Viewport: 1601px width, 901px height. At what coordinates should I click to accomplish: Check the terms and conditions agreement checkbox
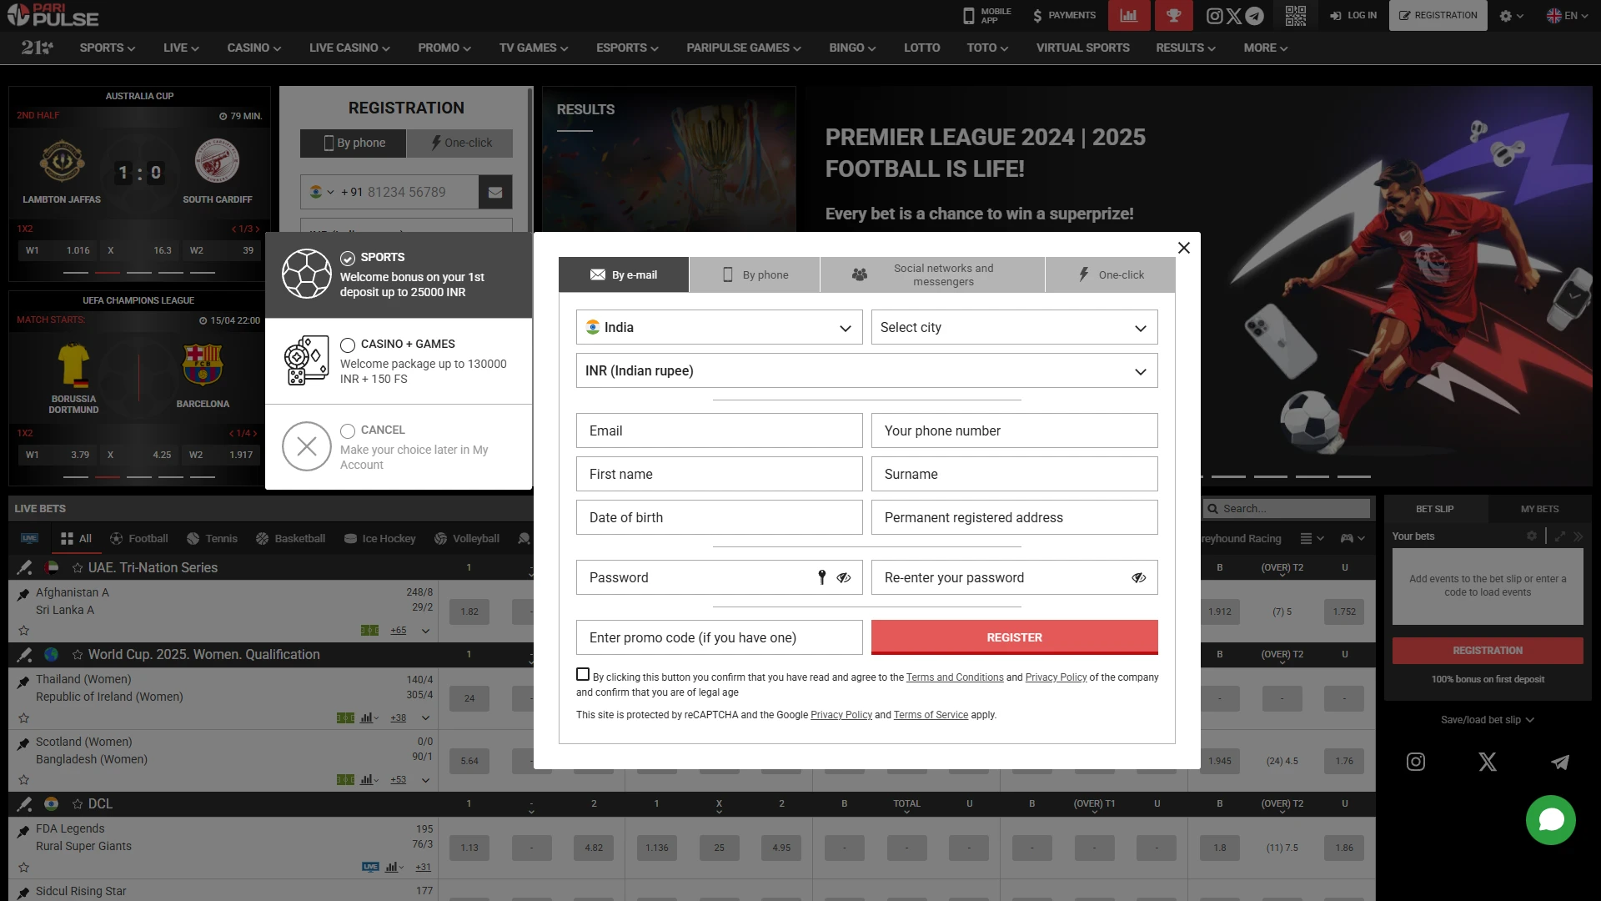[582, 673]
